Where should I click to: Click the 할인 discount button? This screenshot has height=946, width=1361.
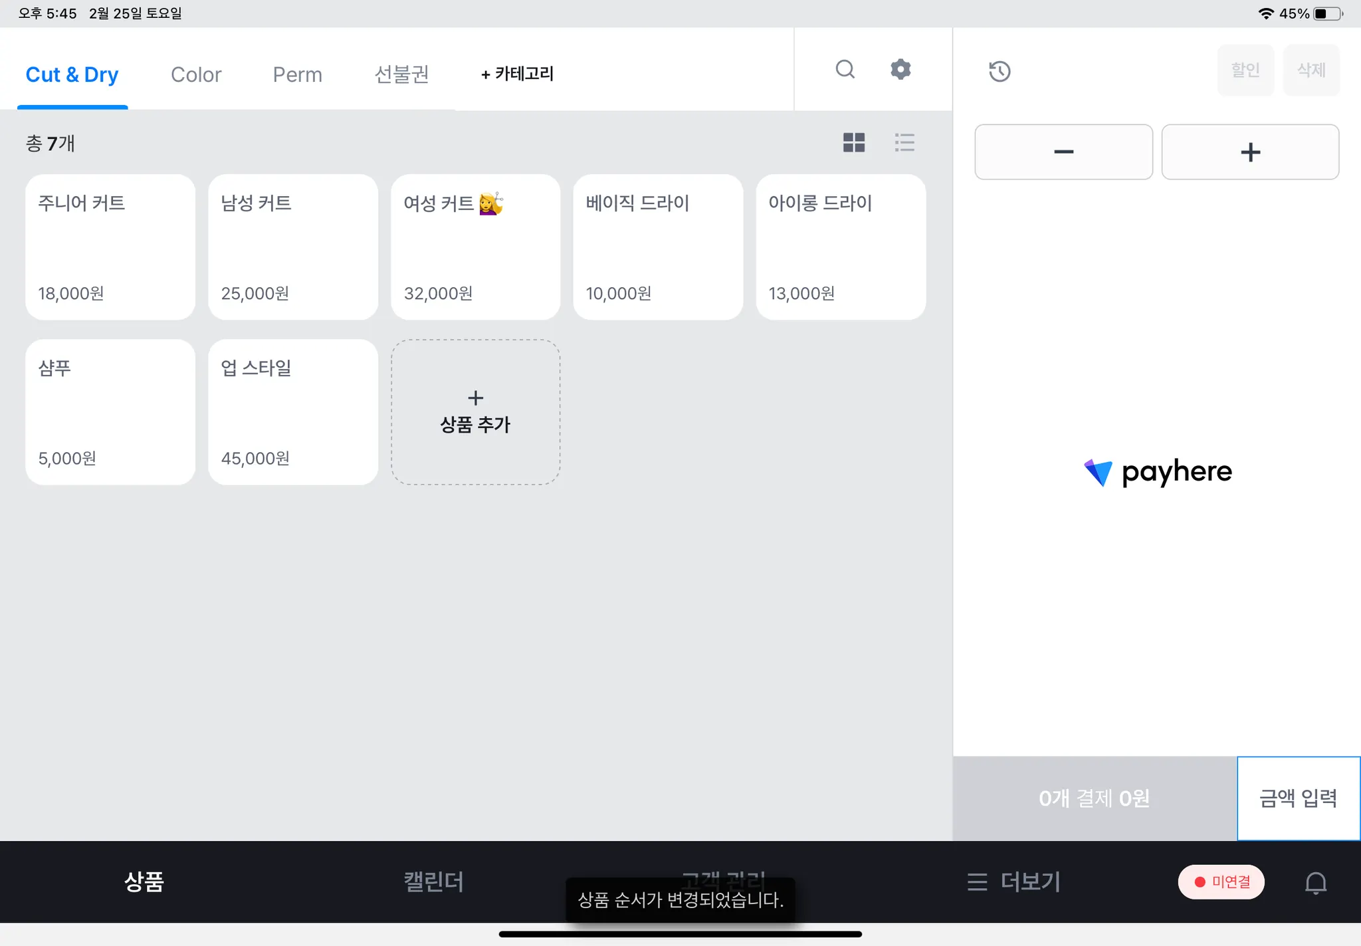1245,70
